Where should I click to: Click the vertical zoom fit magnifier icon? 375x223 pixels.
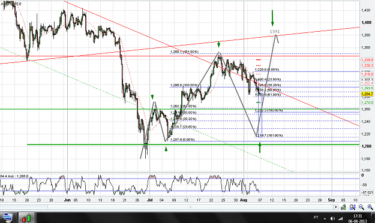click(353, 207)
